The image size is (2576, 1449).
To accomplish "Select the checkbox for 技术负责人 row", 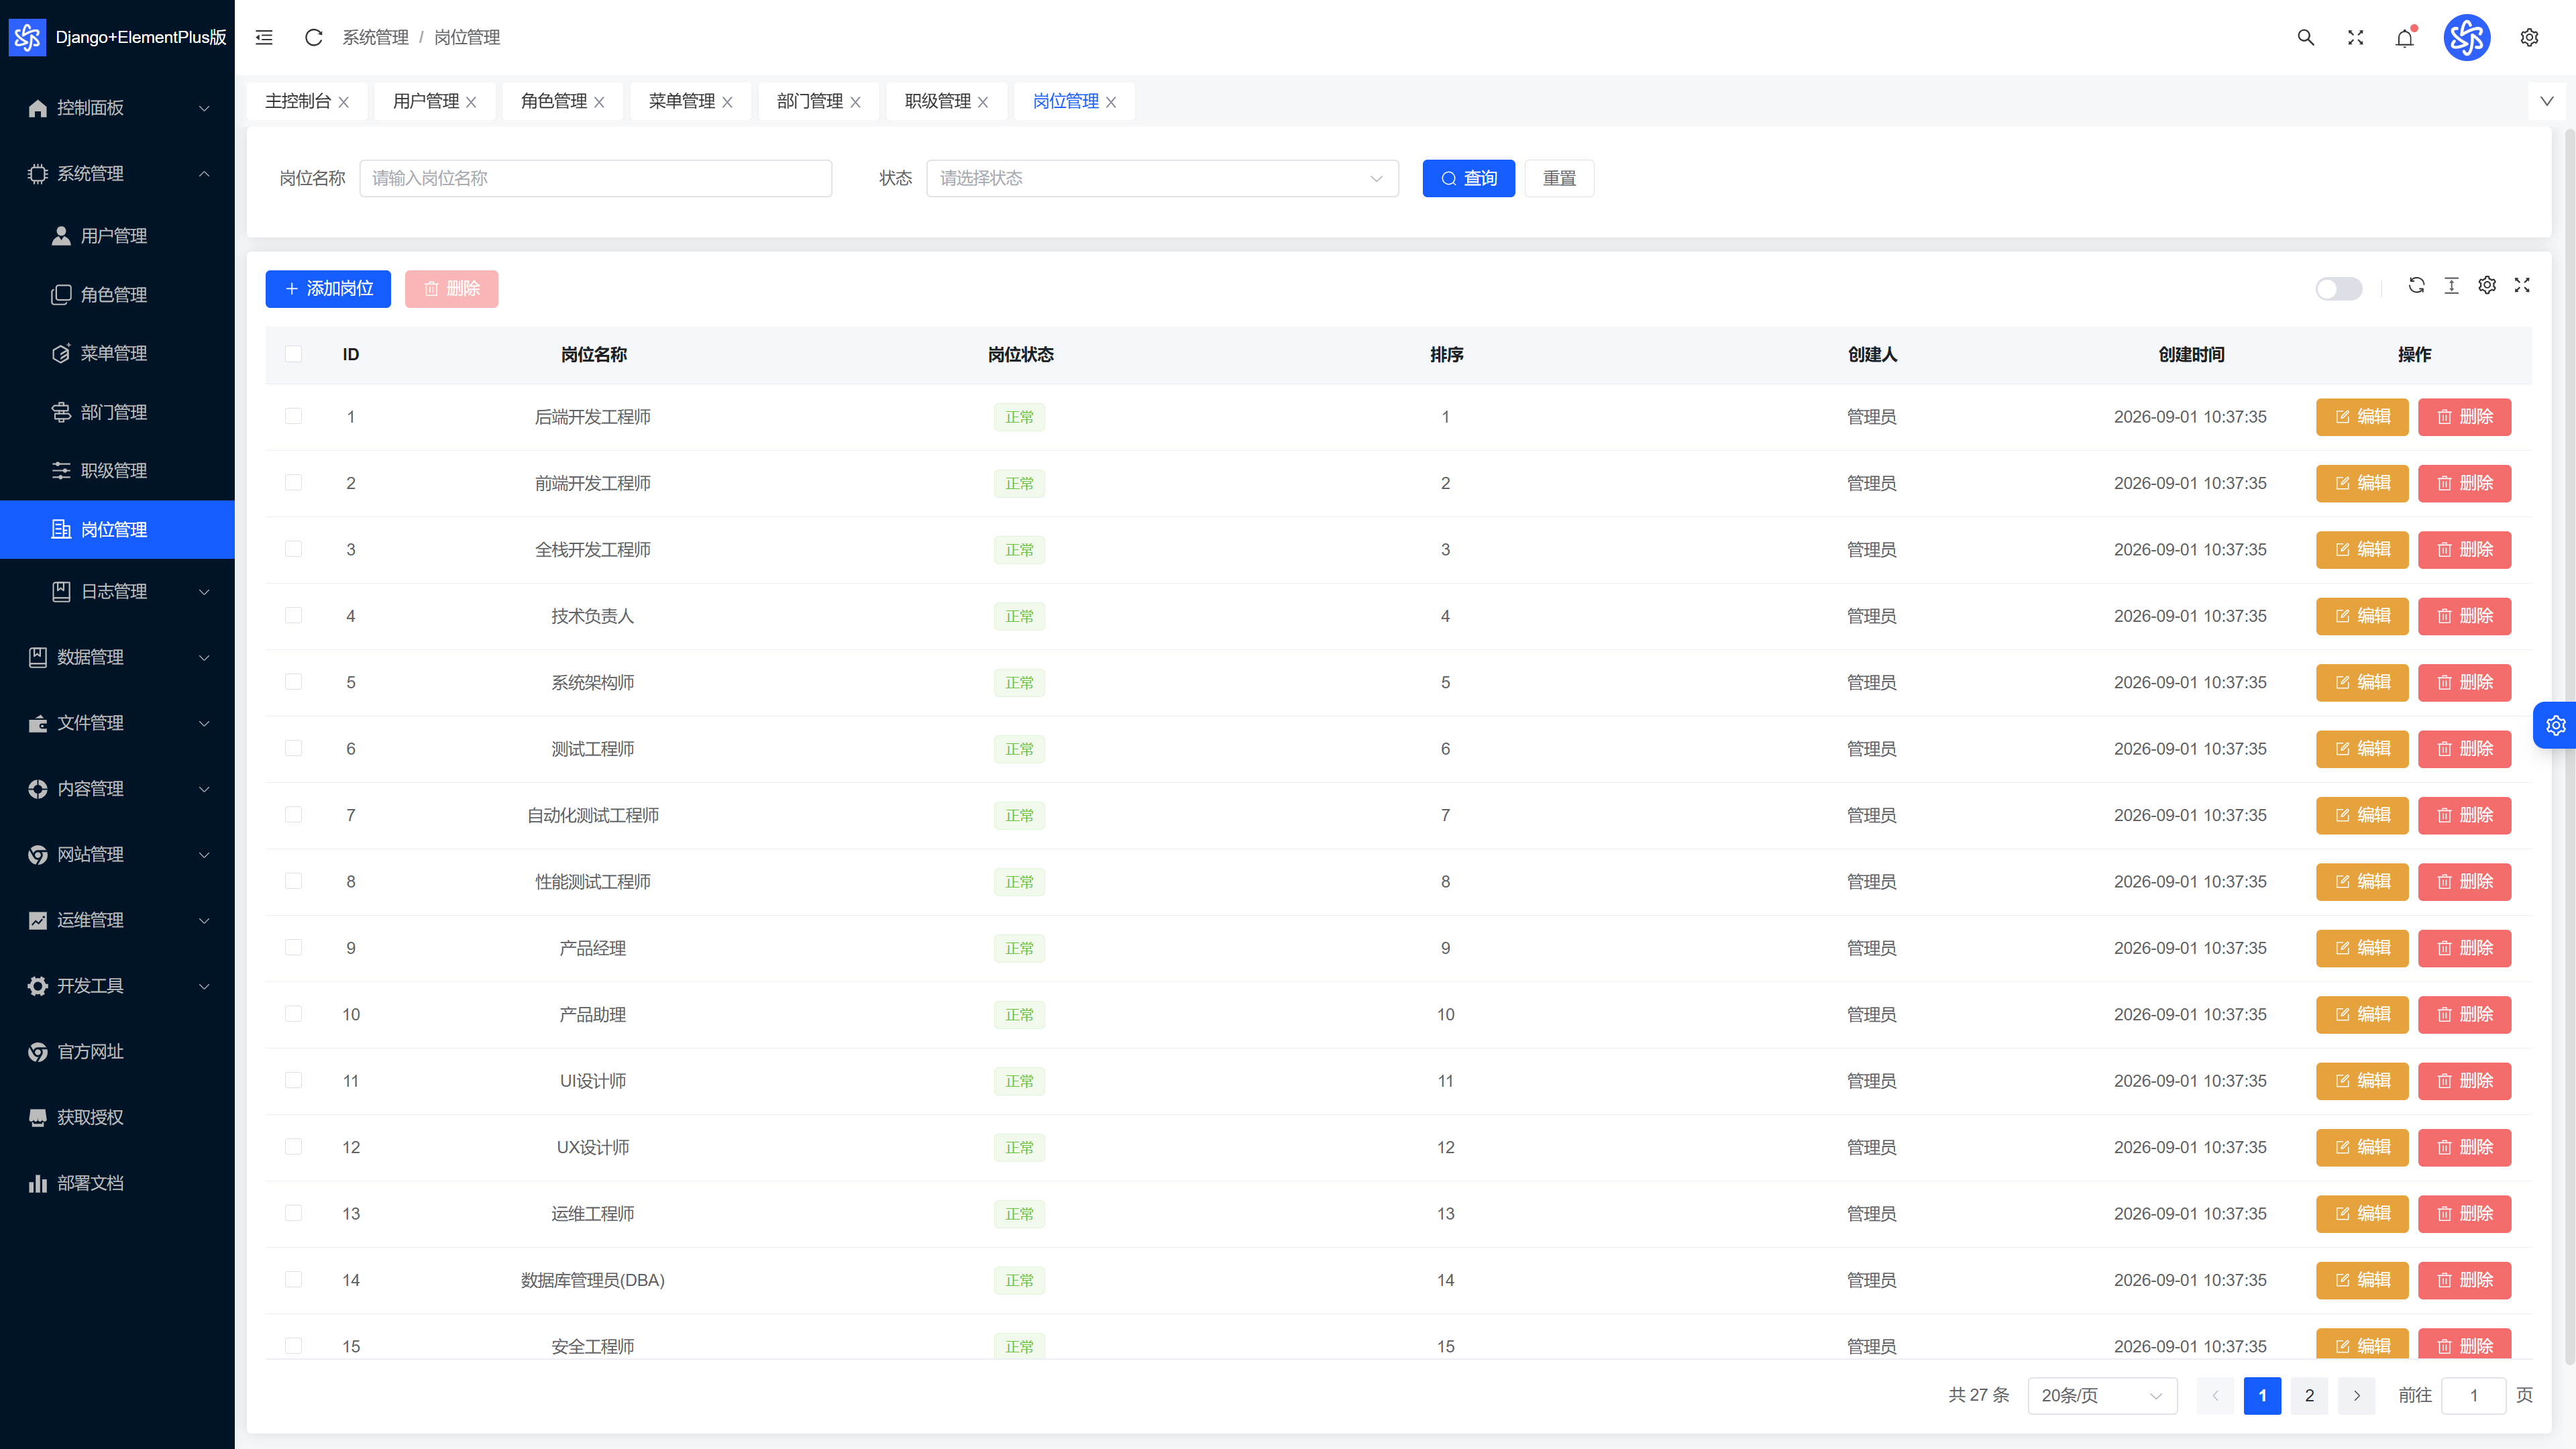I will pyautogui.click(x=293, y=616).
